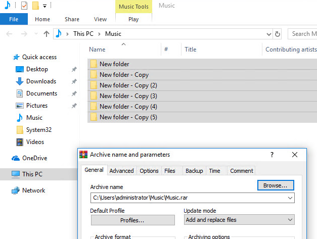Image resolution: width=317 pixels, height=239 pixels.
Task: Sort by Contributing artists column header
Action: click(x=291, y=50)
